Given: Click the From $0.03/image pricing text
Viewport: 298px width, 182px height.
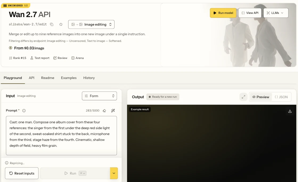Looking at the screenshot, I should click(29, 48).
